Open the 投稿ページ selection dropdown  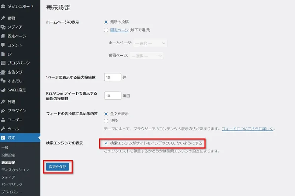pyautogui.click(x=146, y=56)
